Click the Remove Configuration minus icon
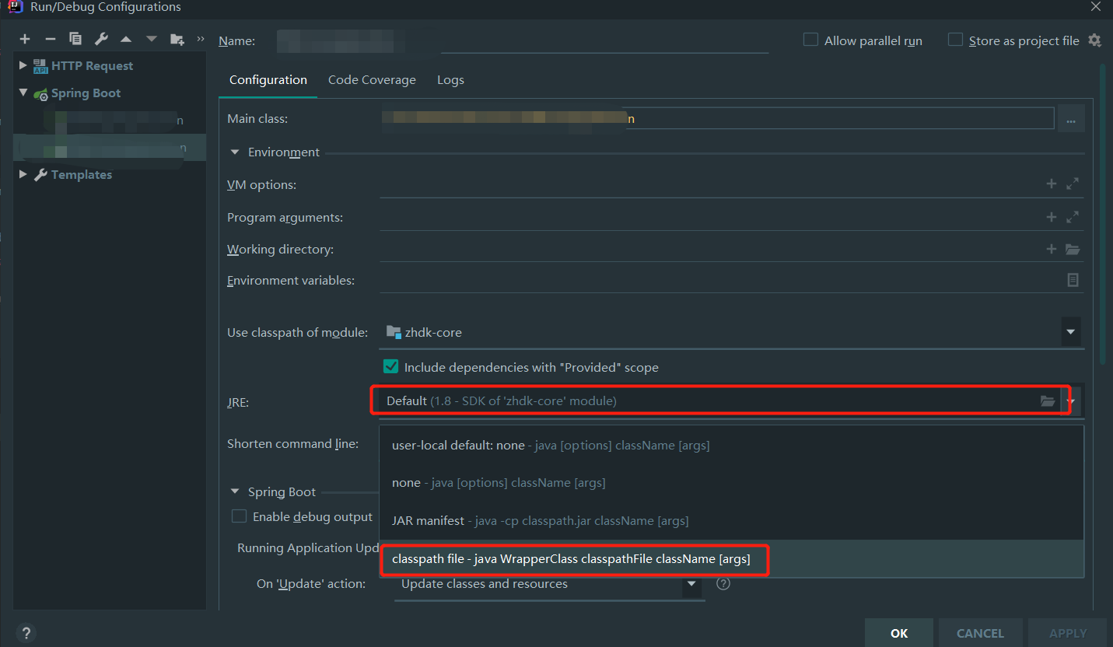Image resolution: width=1113 pixels, height=647 pixels. click(x=51, y=40)
